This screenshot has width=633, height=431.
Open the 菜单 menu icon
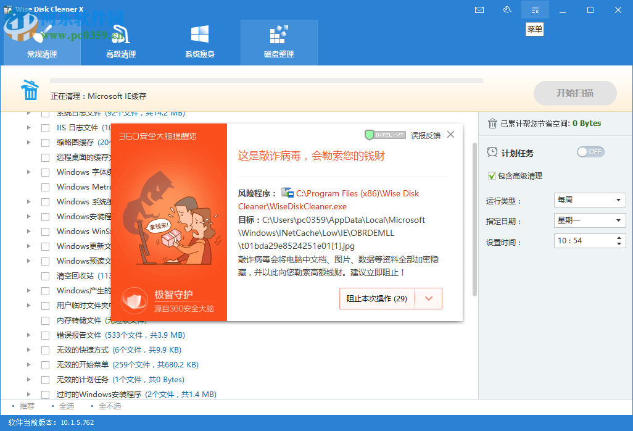click(x=535, y=10)
